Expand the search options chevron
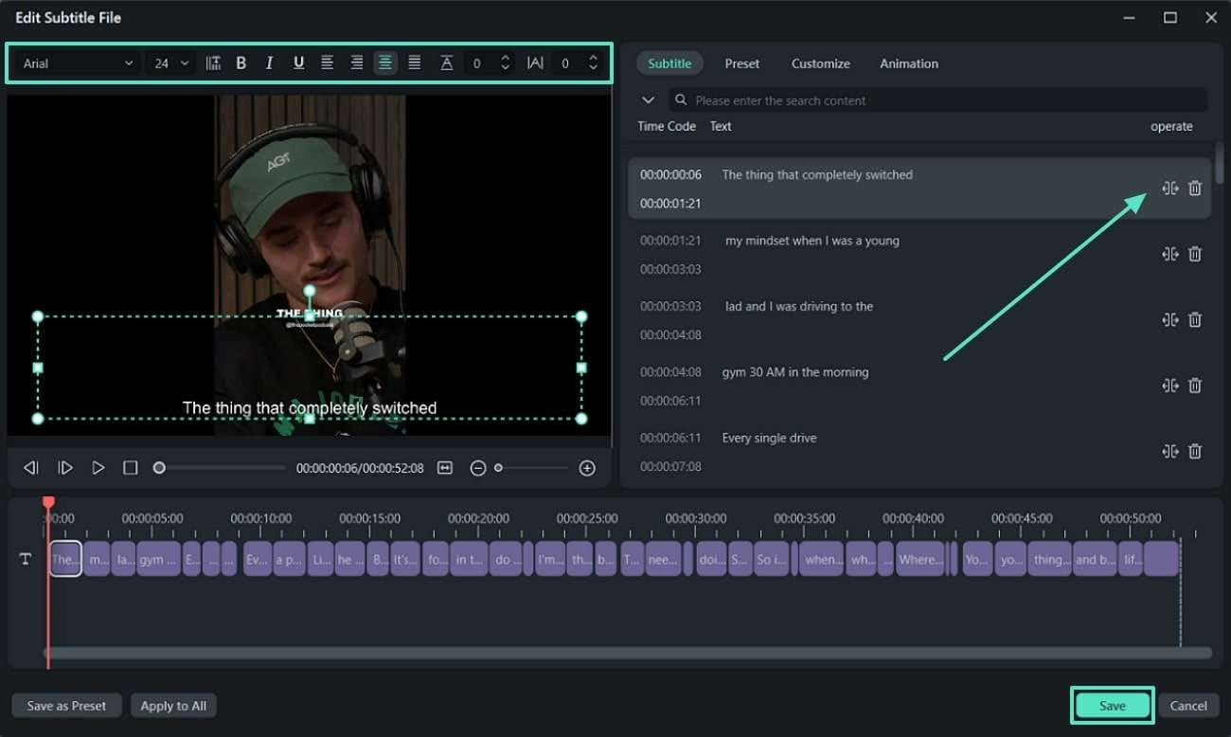1231x737 pixels. (649, 99)
